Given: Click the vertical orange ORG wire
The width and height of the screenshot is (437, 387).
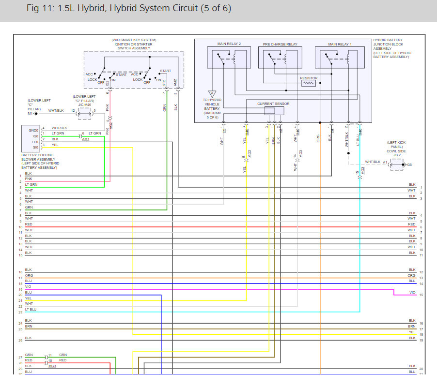Looking at the screenshot, I should (320, 242).
